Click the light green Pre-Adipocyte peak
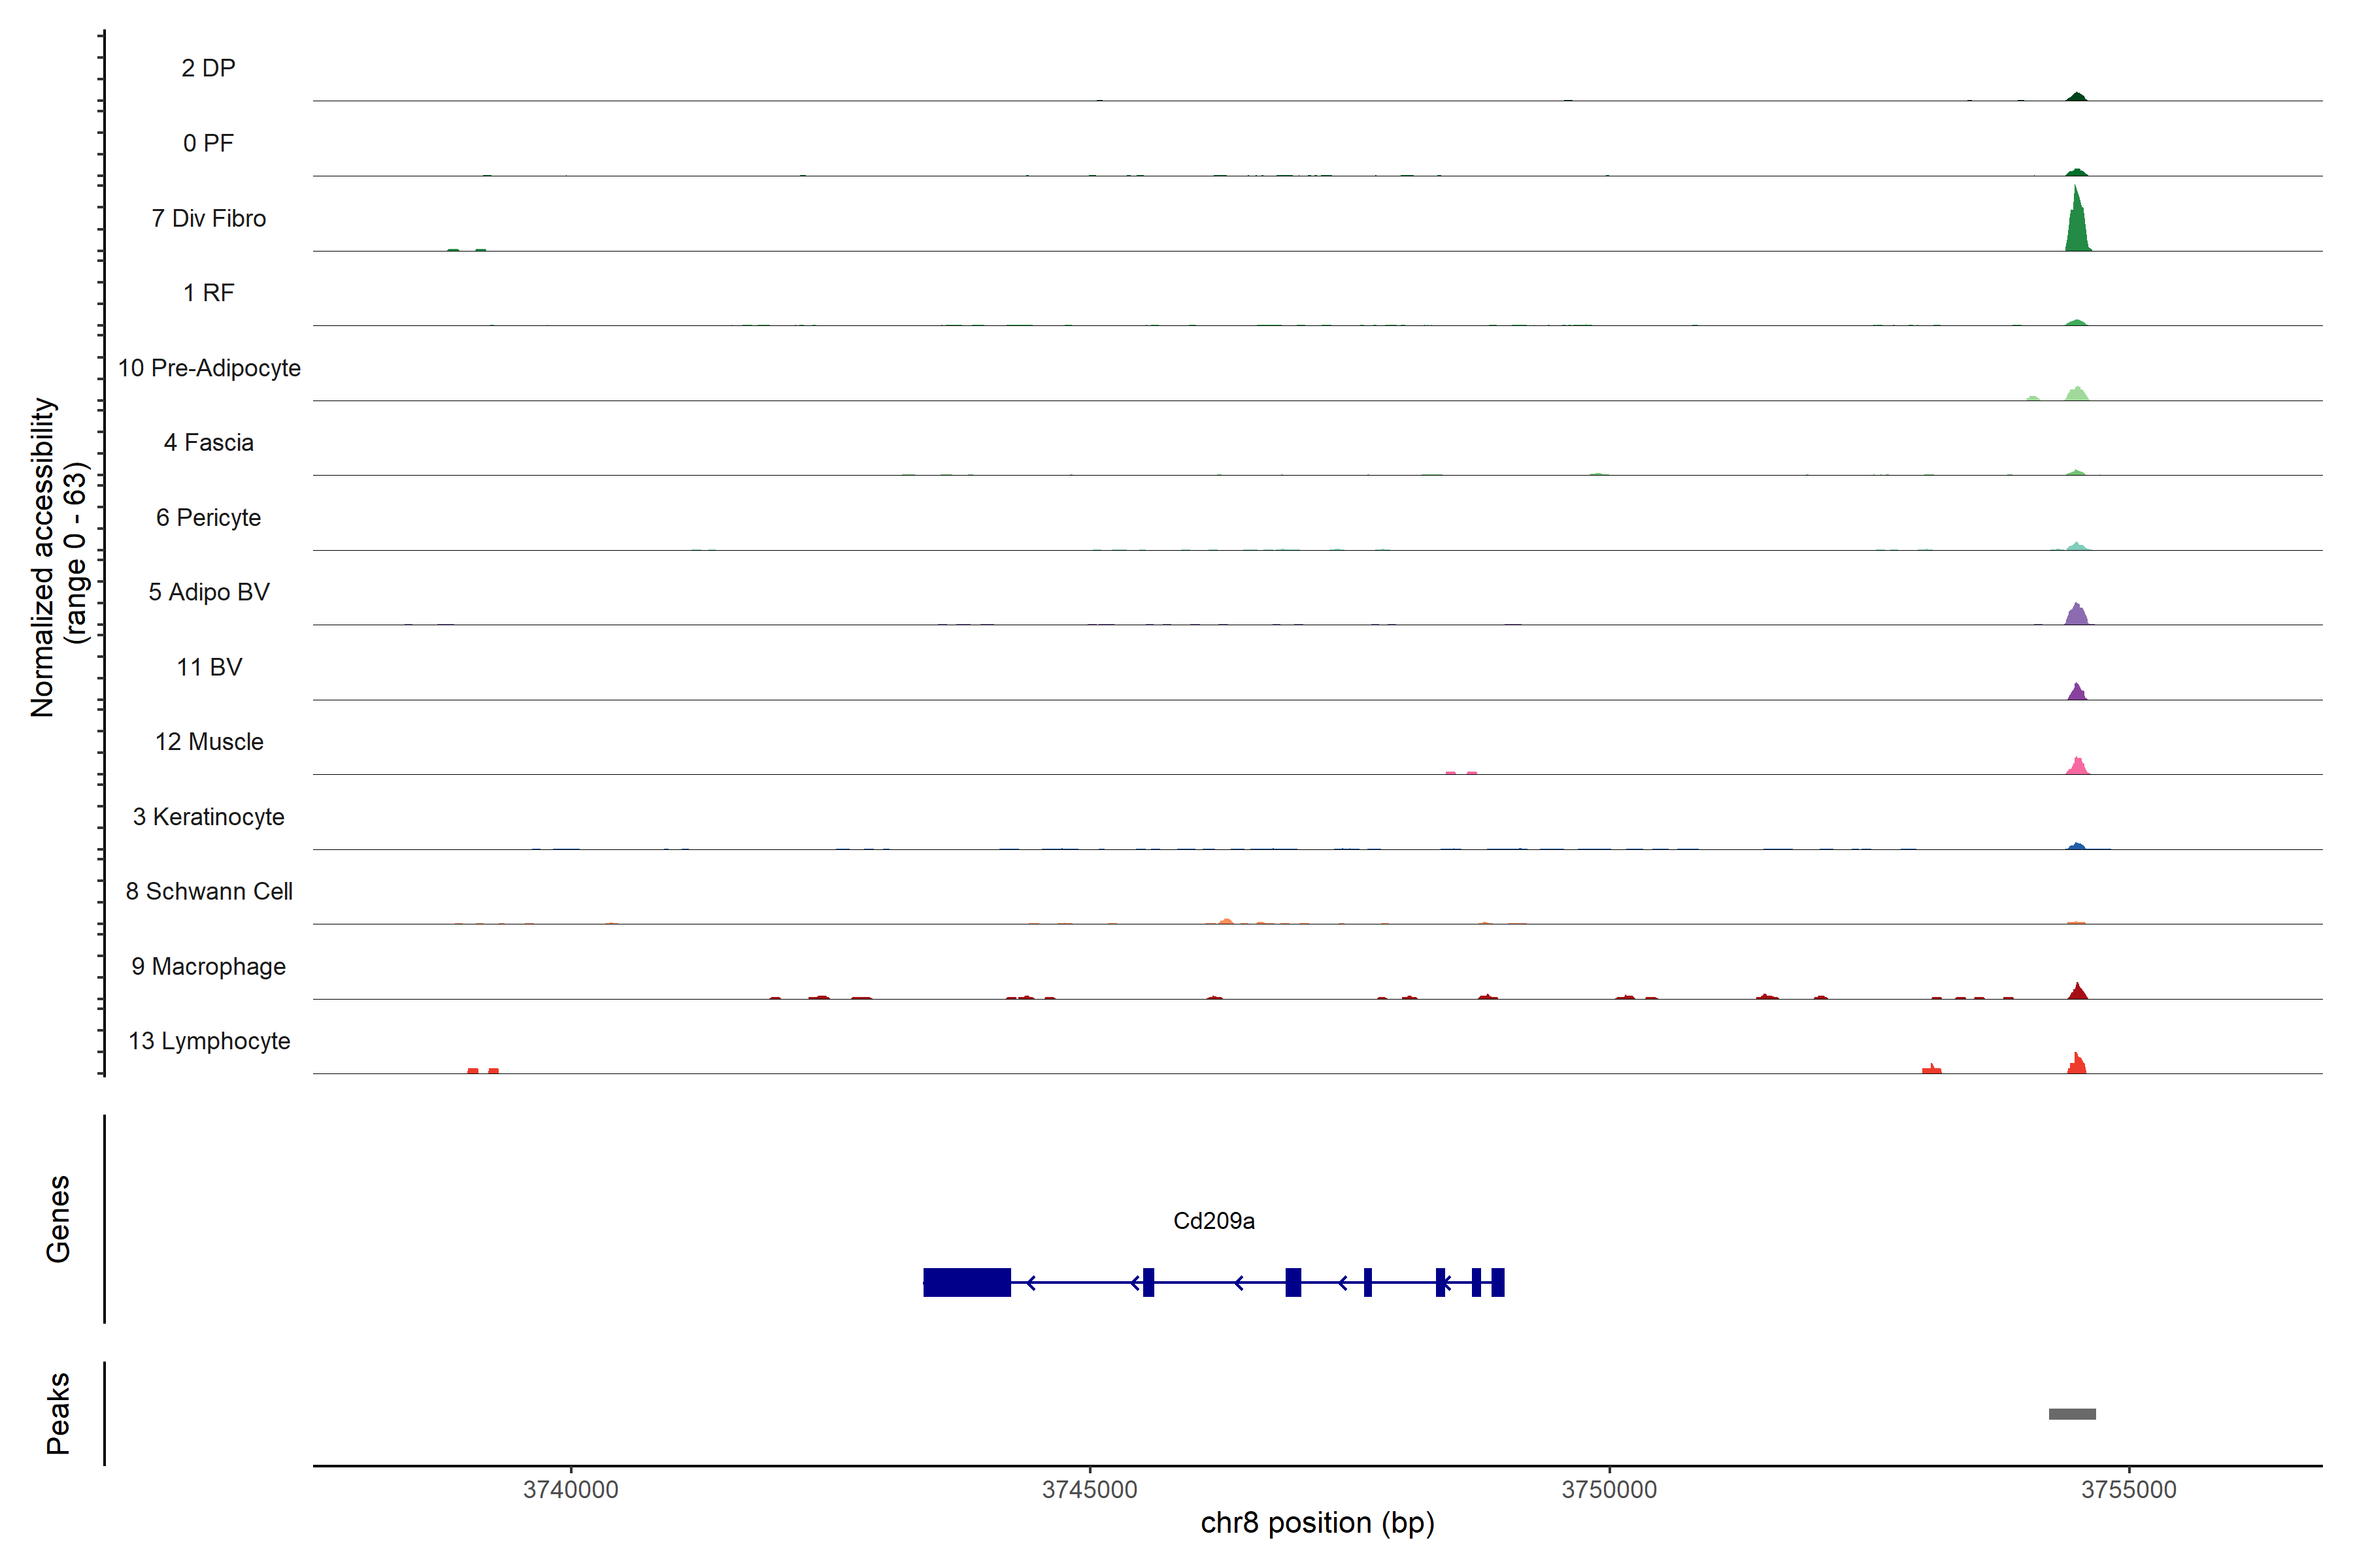Viewport: 2353px width, 1568px height. [x=2077, y=394]
